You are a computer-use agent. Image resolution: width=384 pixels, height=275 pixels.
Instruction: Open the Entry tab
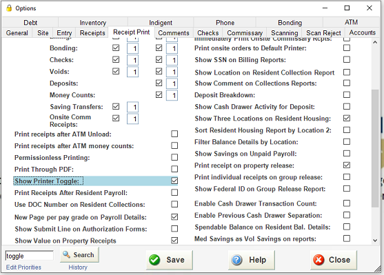click(64, 33)
